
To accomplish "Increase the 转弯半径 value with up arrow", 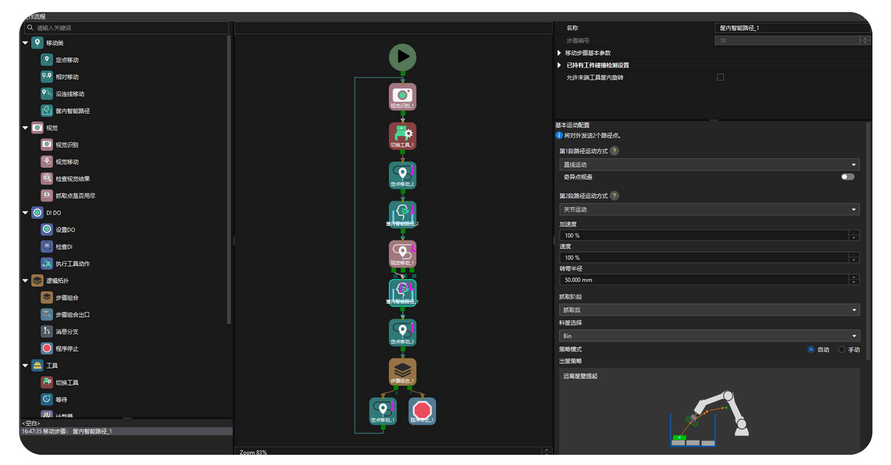I will pyautogui.click(x=854, y=277).
